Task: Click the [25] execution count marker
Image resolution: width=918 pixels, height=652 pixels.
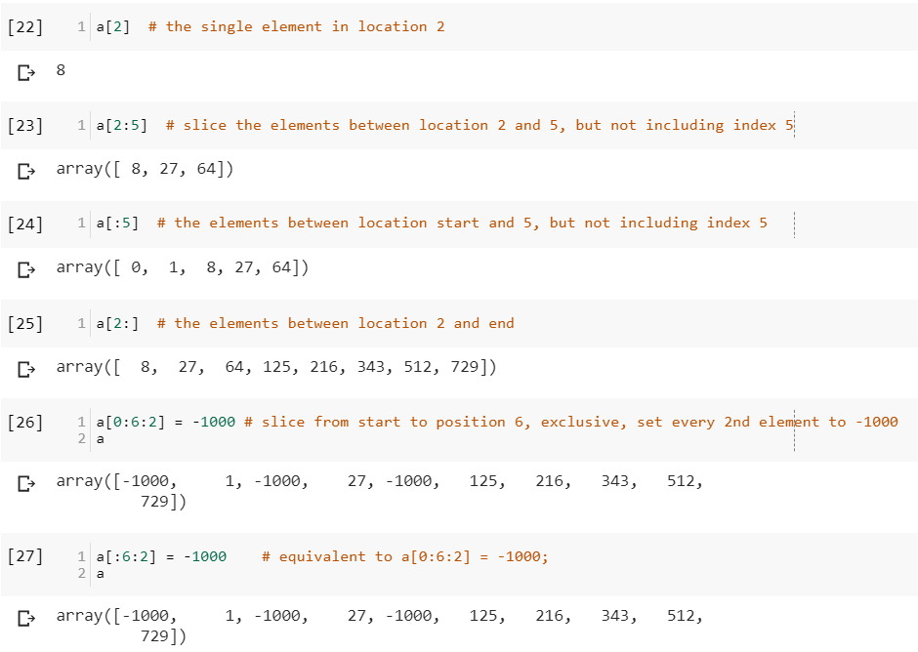Action: pyautogui.click(x=25, y=324)
